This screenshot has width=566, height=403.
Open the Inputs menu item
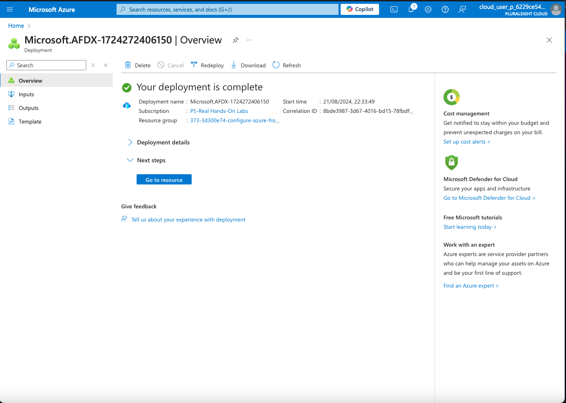pos(56,94)
